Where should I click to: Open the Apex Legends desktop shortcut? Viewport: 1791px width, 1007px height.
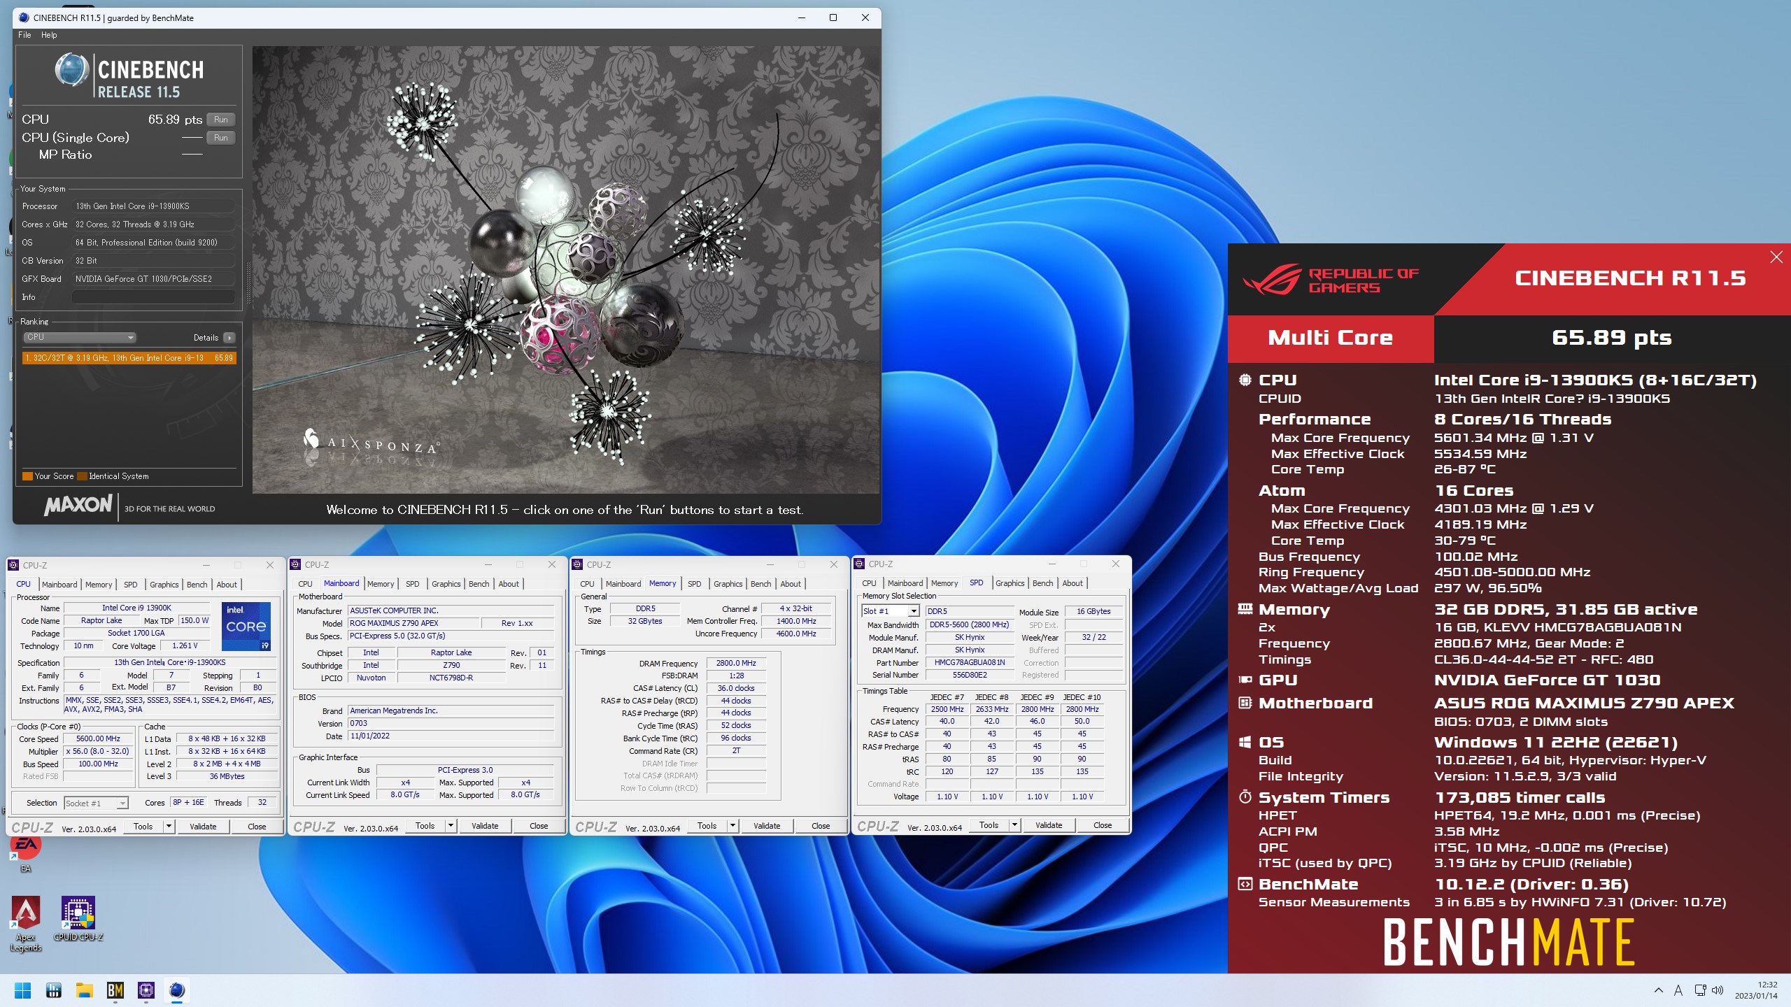point(26,924)
